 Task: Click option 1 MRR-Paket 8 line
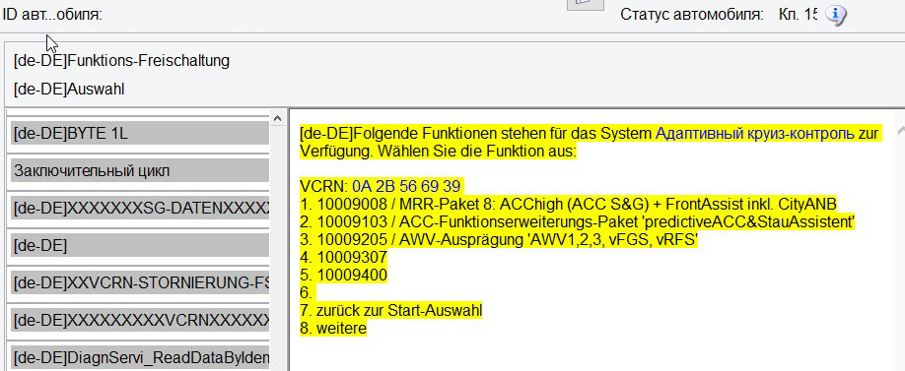click(x=569, y=205)
